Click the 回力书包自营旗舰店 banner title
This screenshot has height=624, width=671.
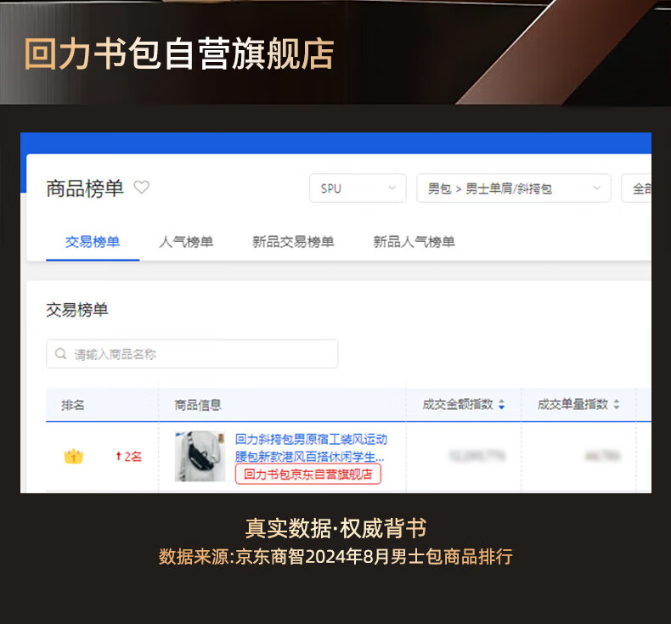pos(179,53)
